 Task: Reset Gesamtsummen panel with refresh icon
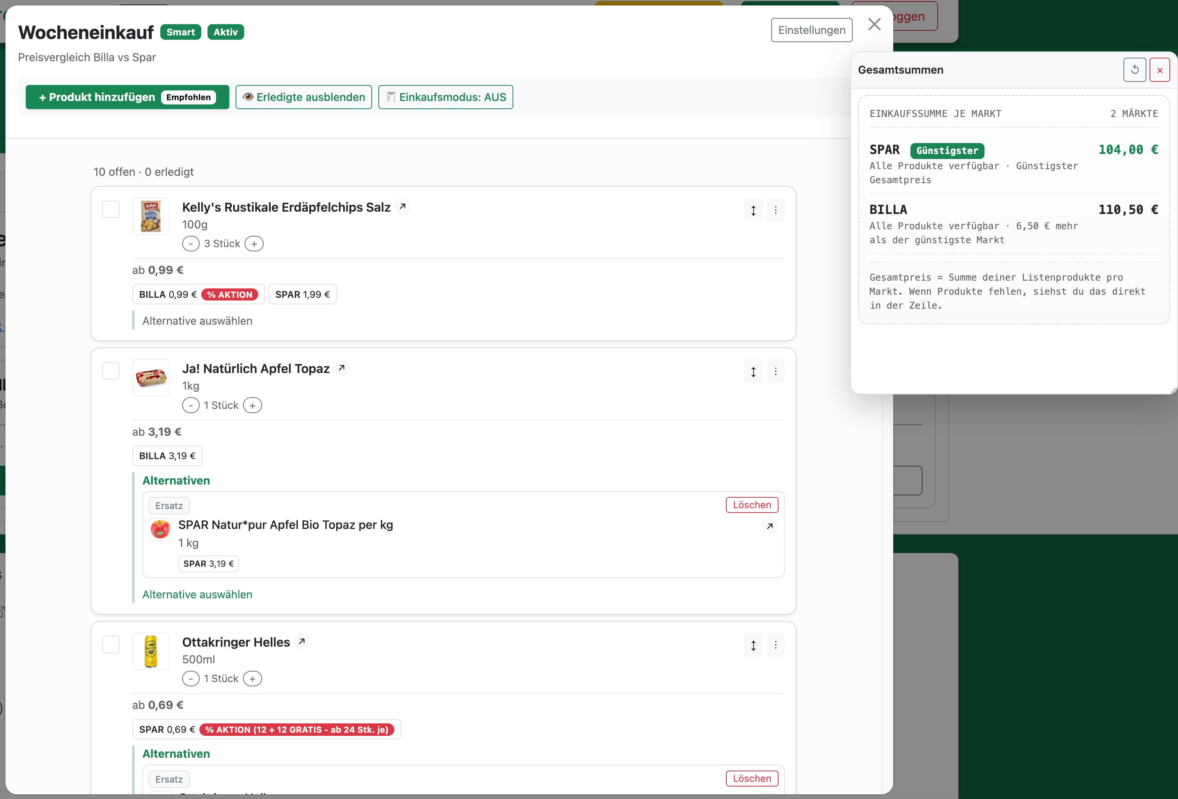click(1134, 70)
